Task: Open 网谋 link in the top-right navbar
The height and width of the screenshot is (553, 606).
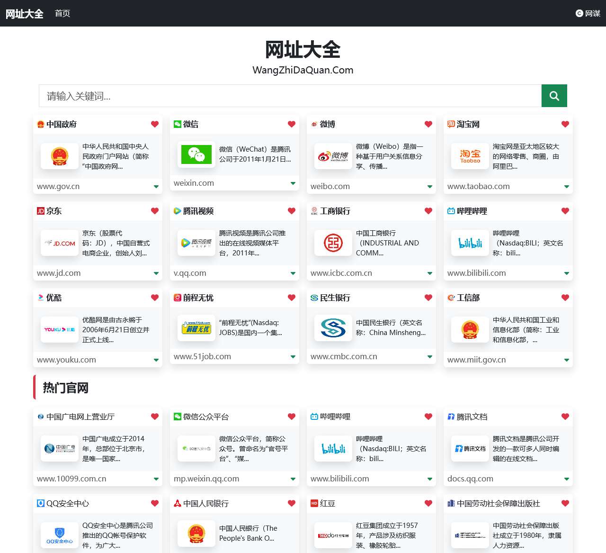Action: [x=588, y=13]
